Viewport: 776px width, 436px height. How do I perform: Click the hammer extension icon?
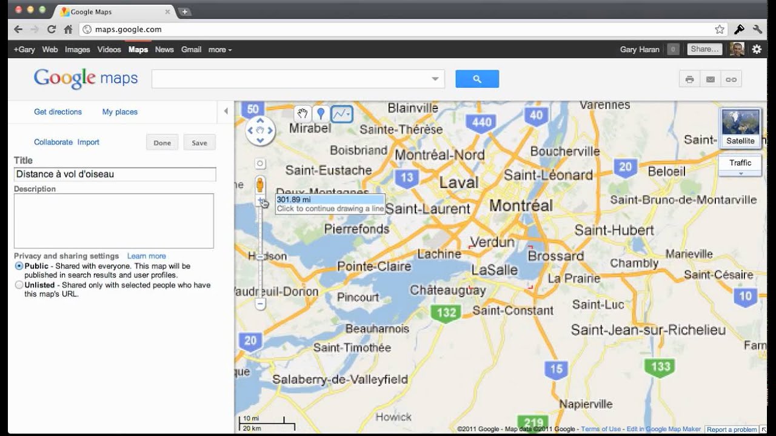tap(739, 29)
